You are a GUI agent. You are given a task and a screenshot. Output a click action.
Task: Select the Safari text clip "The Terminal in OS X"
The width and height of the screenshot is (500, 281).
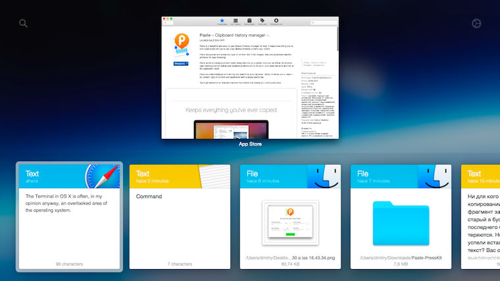coord(69,217)
